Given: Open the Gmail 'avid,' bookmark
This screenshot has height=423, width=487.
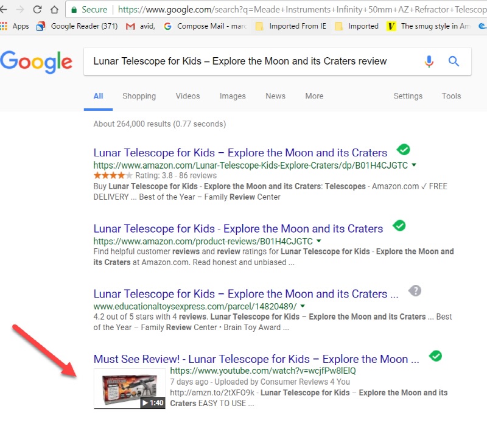Looking at the screenshot, I should tap(141, 26).
